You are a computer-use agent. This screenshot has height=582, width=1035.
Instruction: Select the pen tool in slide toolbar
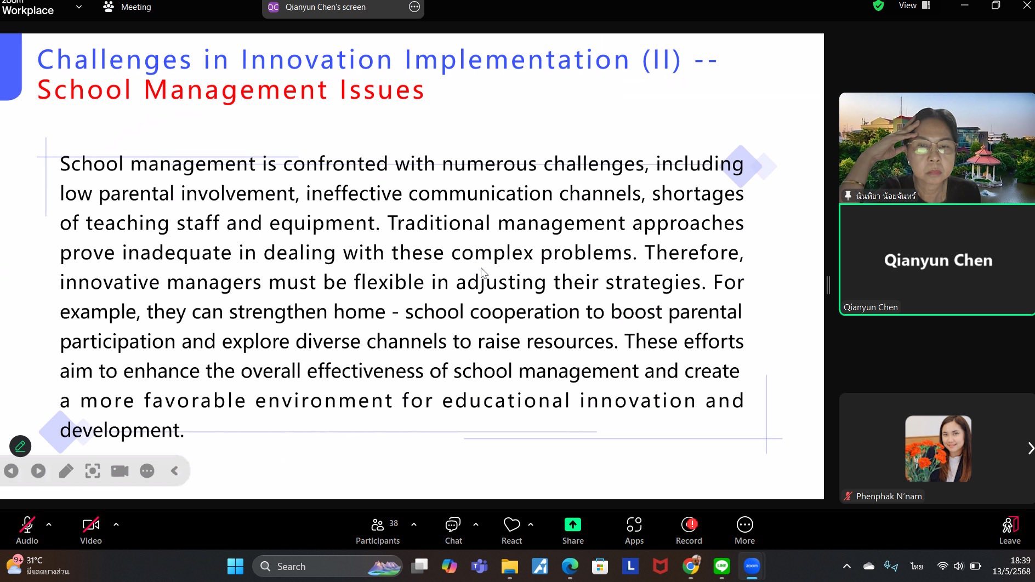pyautogui.click(x=66, y=471)
